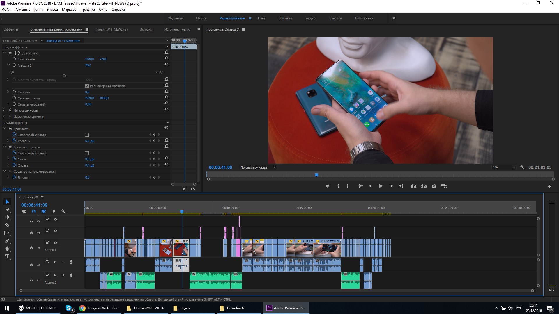Image resolution: width=559 pixels, height=314 pixels.
Task: Open timeline display settings wrench
Action: click(x=63, y=212)
